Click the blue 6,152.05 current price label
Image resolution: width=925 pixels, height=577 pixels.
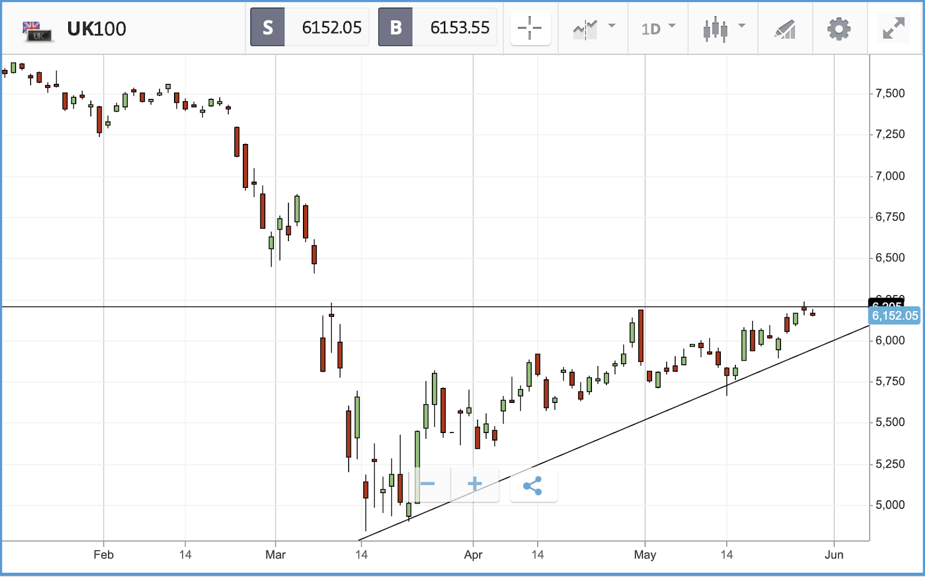894,316
